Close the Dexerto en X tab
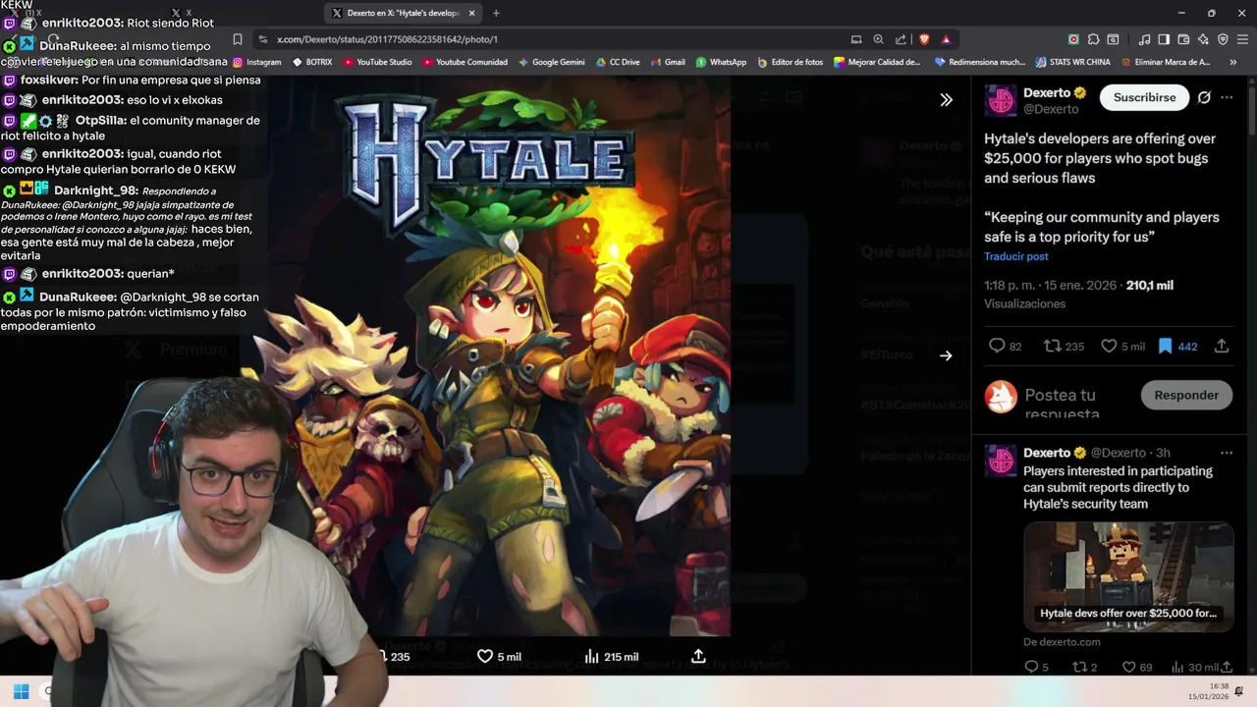1257x707 pixels. (472, 13)
